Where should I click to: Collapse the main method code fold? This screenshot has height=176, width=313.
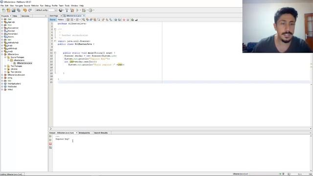pyautogui.click(x=55, y=53)
